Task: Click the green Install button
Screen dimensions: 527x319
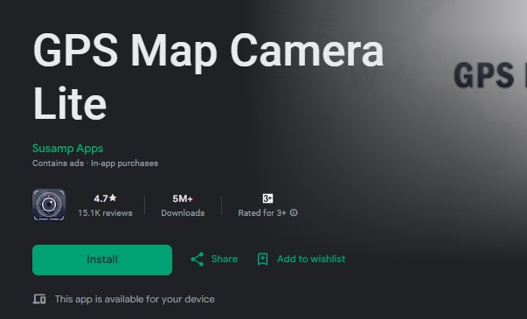Action: [102, 260]
